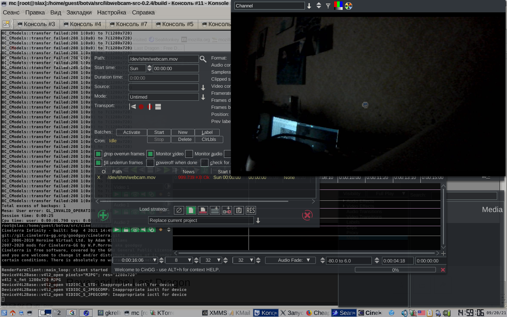507x317 pixels.
Task: Open the Mode dropdown next to Untimed
Action: [x=203, y=97]
